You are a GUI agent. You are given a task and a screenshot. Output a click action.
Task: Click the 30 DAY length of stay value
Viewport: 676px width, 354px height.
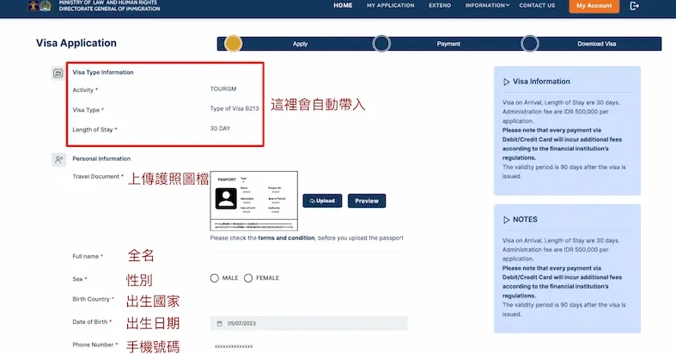[x=220, y=129]
